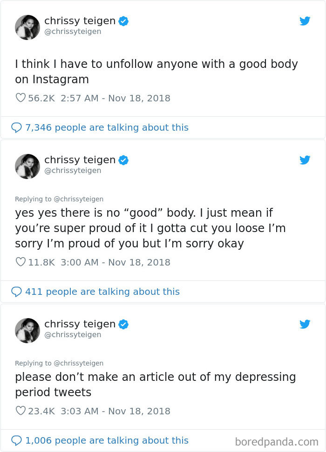Click the reply bubble icon below the third tweet

17,440
